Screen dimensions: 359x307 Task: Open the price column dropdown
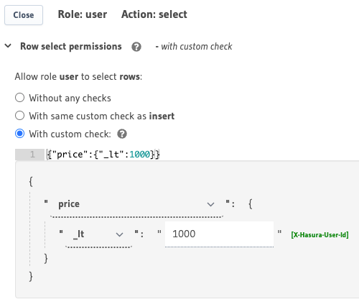coord(136,204)
